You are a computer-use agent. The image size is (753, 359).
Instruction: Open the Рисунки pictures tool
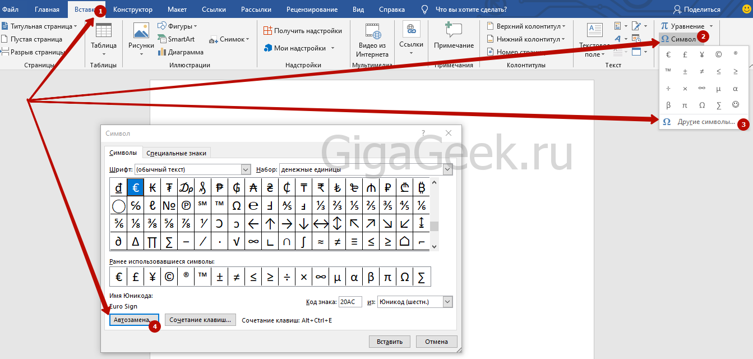141,31
